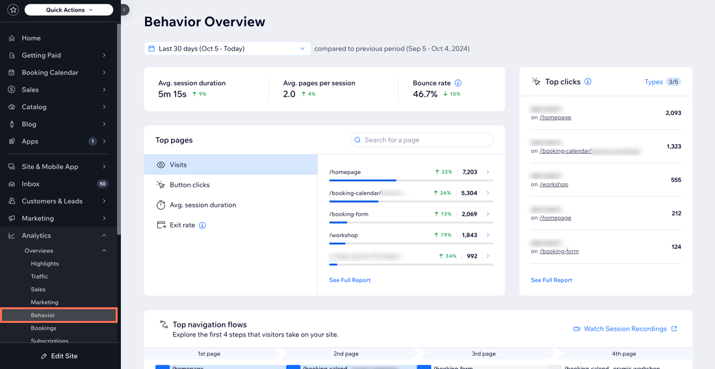The image size is (715, 369).
Task: Click the Exit rate info icon
Action: tap(202, 225)
